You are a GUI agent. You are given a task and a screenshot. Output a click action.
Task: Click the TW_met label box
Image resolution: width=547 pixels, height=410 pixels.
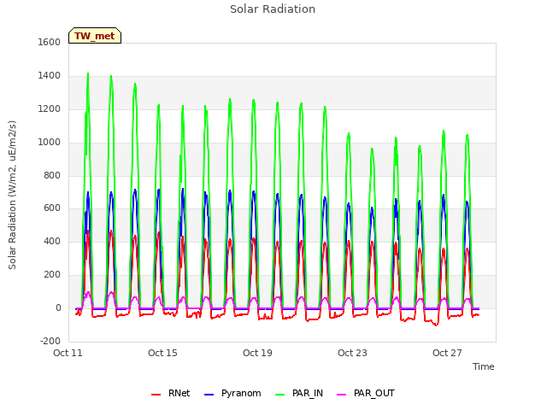tap(95, 36)
